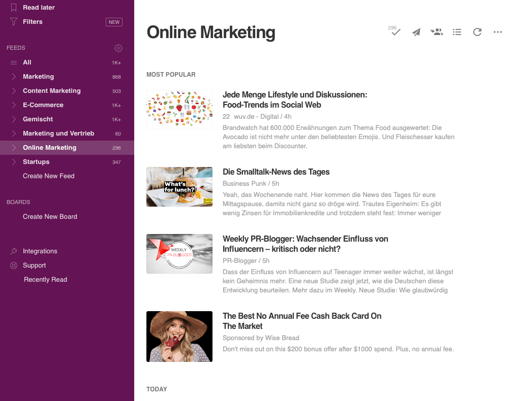Screen dimensions: 517x401
Task: Change layout with the list view icon
Action: coord(457,32)
